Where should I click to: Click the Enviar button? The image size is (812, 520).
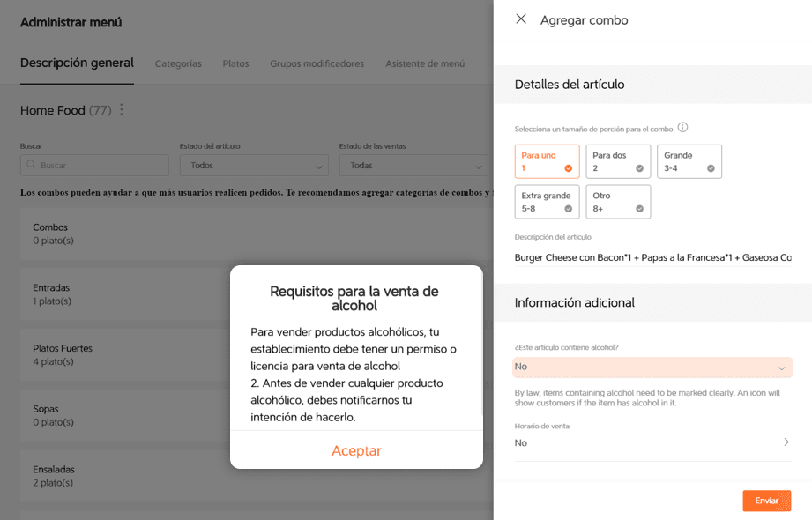tap(766, 501)
